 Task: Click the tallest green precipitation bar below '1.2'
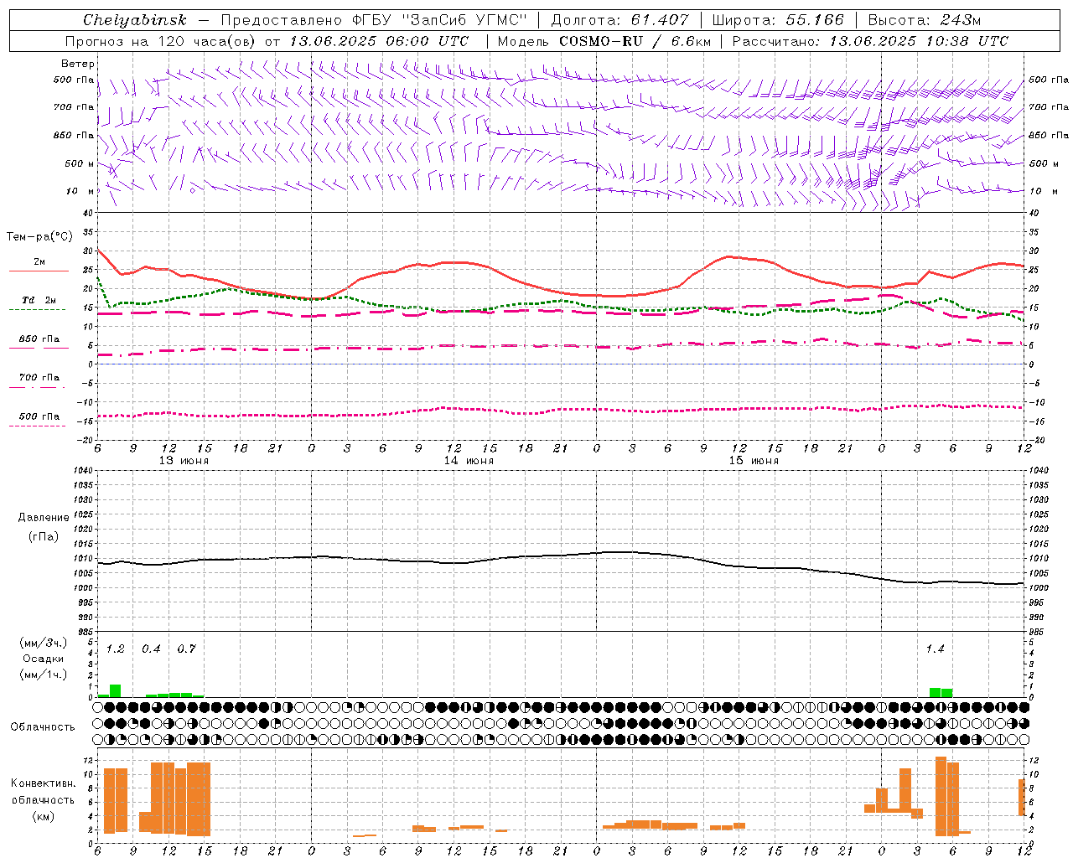pos(115,690)
